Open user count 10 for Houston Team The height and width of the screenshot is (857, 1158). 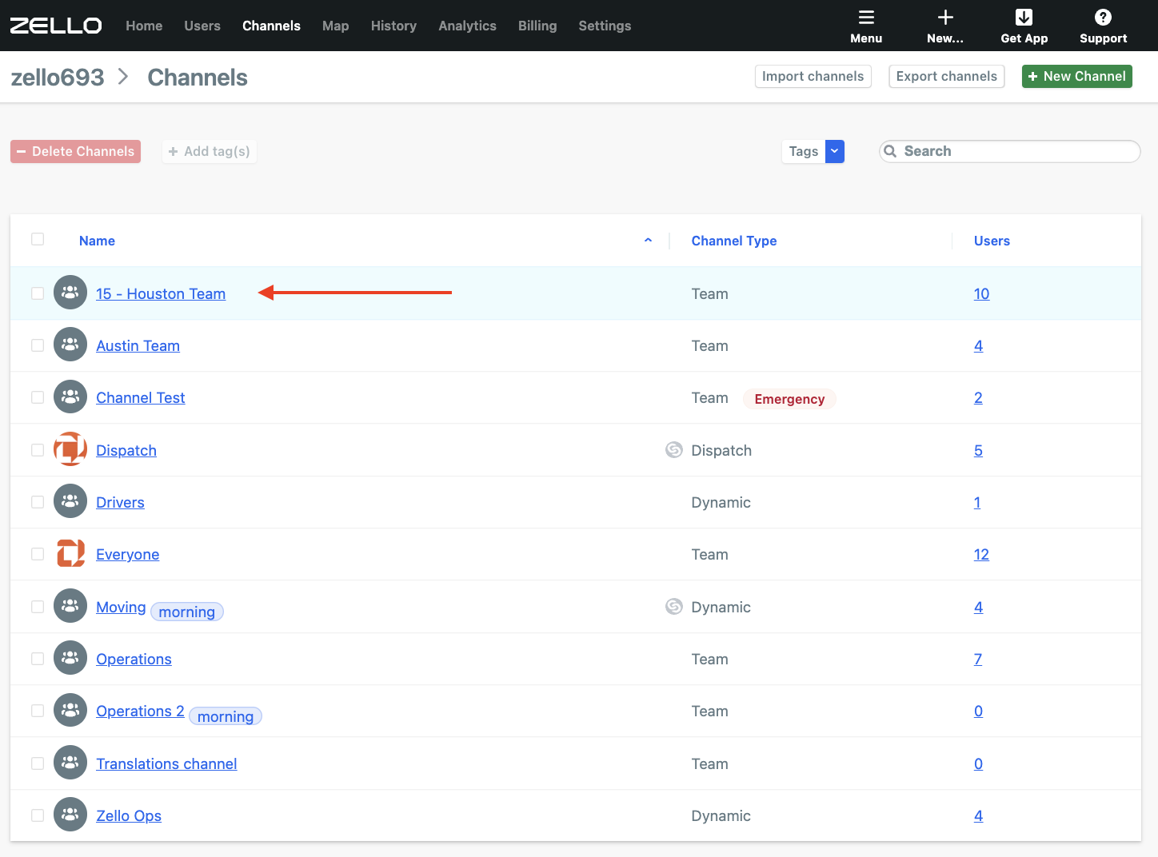(981, 293)
